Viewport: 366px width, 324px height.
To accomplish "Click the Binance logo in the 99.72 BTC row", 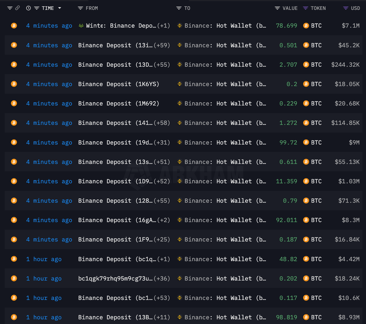I will tap(180, 142).
